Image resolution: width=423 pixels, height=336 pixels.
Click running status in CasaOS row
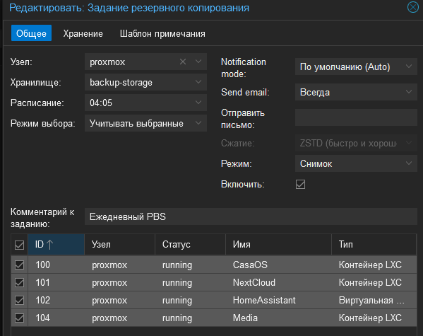pos(177,265)
